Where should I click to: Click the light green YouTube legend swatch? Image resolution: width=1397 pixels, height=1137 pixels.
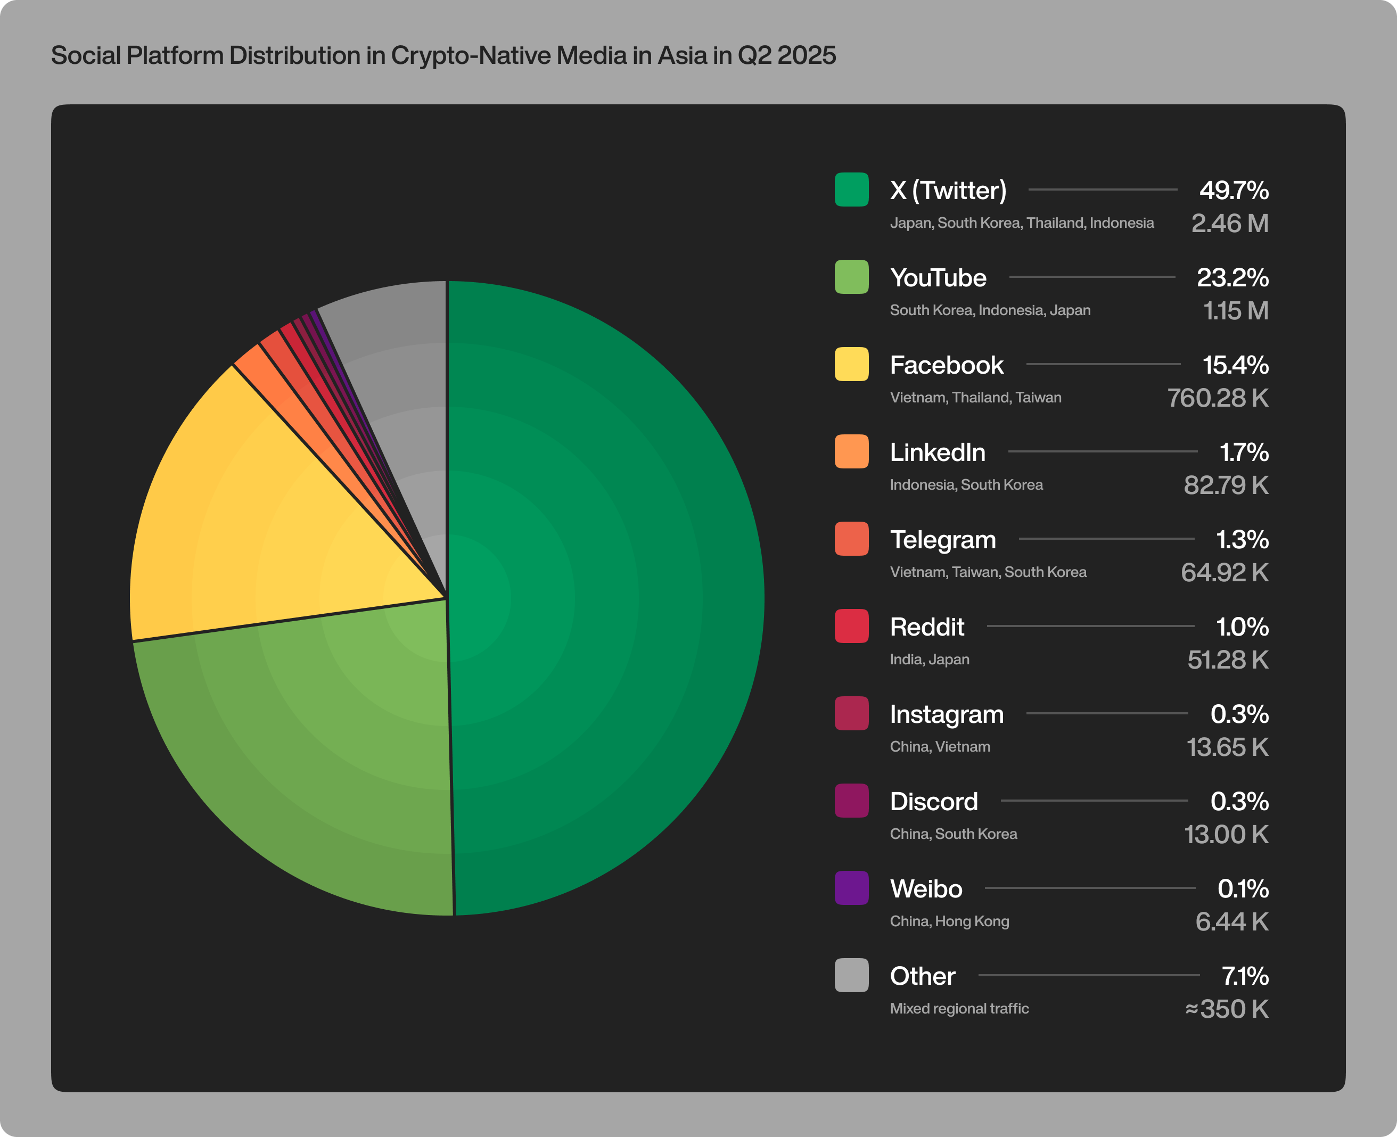coord(851,276)
